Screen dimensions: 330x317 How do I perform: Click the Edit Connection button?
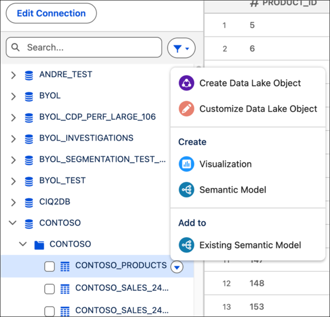tap(51, 13)
